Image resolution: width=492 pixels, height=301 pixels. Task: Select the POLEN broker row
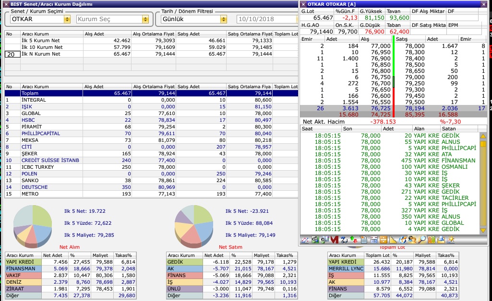pyautogui.click(x=151, y=174)
